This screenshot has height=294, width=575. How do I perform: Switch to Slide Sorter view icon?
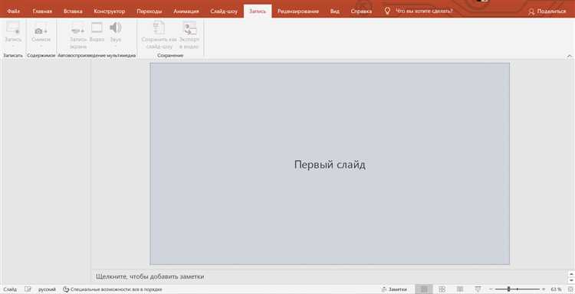click(442, 289)
